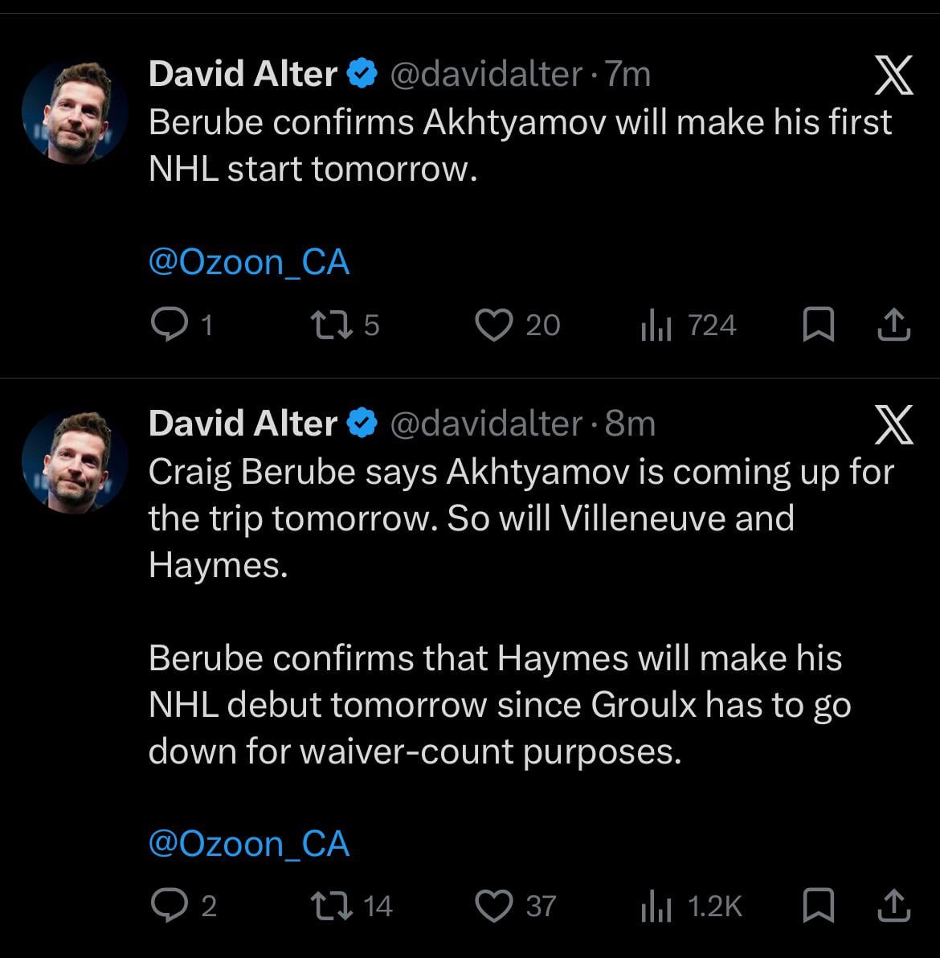The image size is (940, 958).
Task: Open @davidalter handle on 7m tweet
Action: click(486, 75)
